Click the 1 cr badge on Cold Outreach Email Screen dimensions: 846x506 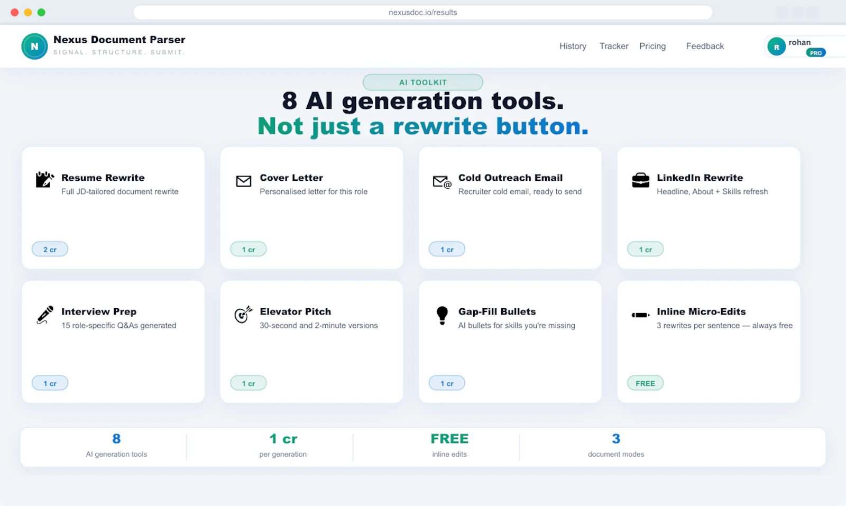click(x=447, y=249)
